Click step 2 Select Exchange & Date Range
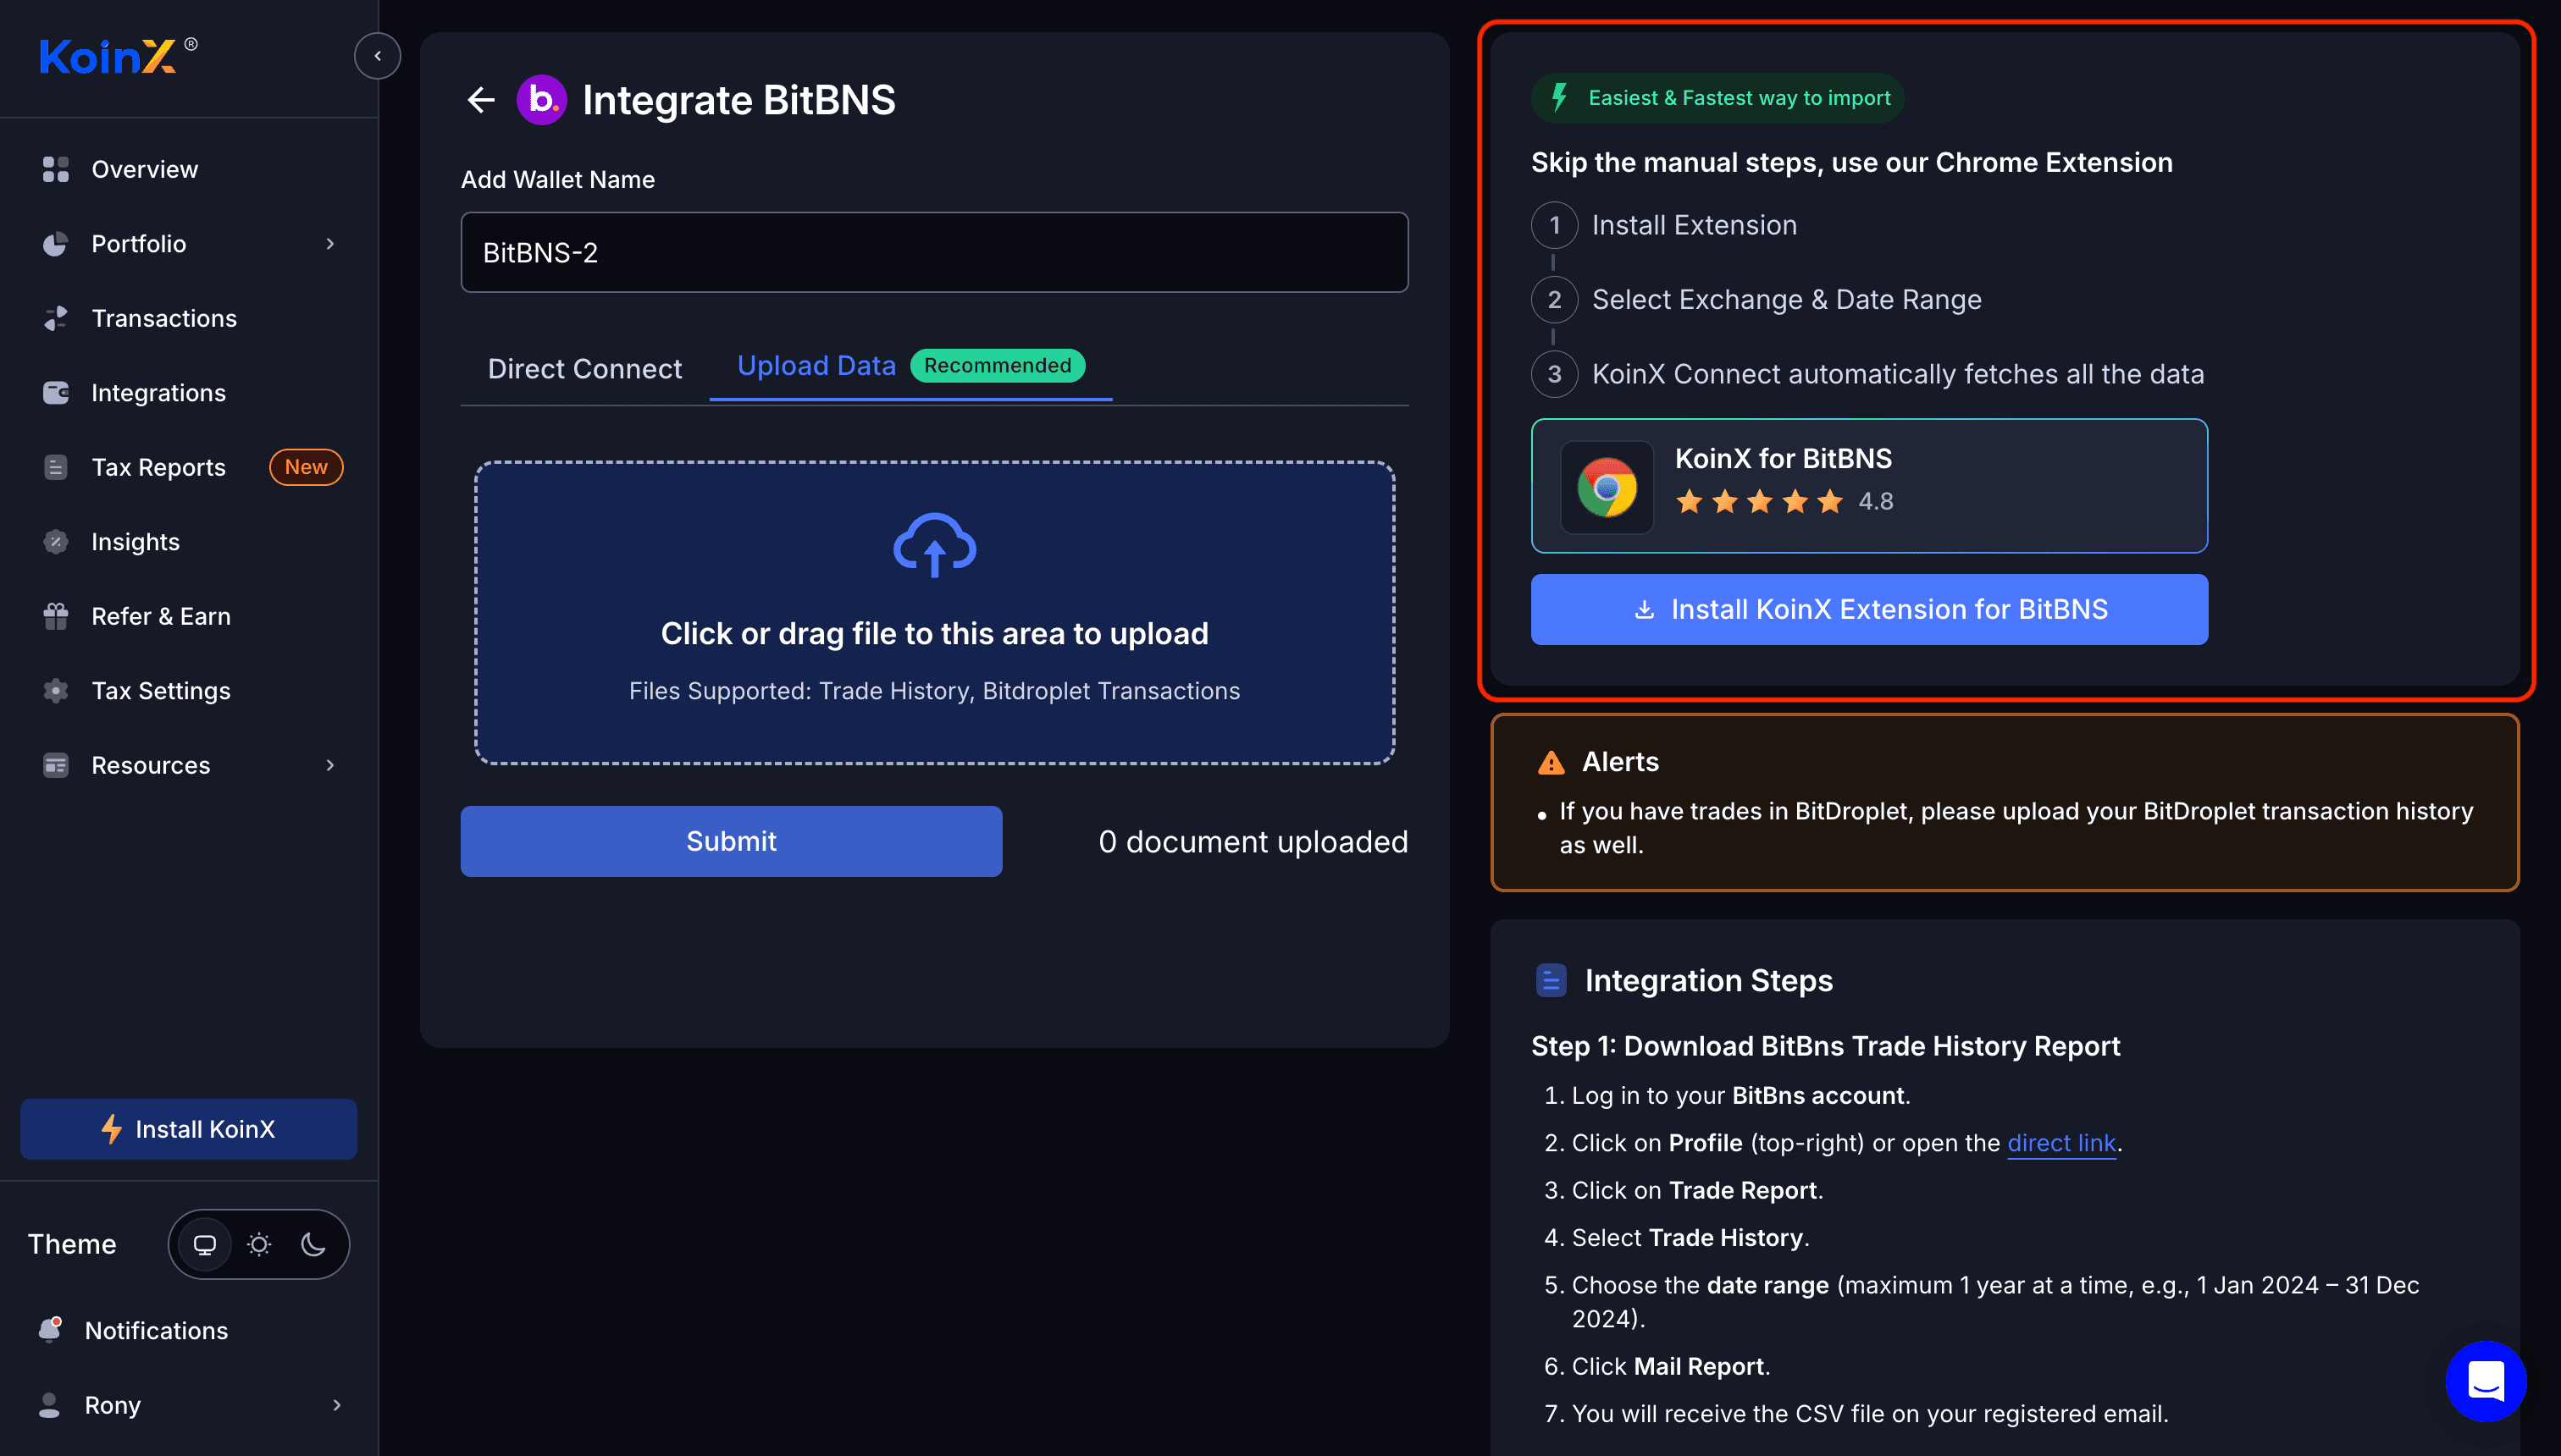This screenshot has height=1456, width=2561. coord(1787,299)
